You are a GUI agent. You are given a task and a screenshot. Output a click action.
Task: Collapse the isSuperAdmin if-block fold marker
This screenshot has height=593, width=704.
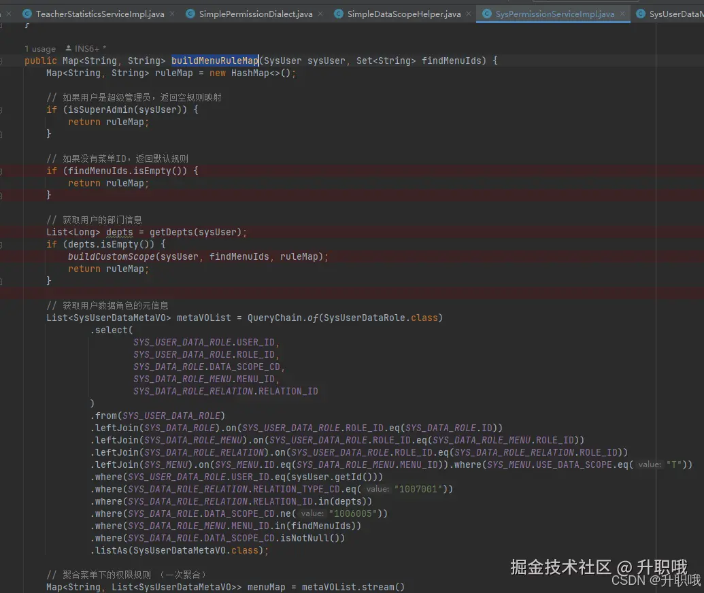click(1, 109)
